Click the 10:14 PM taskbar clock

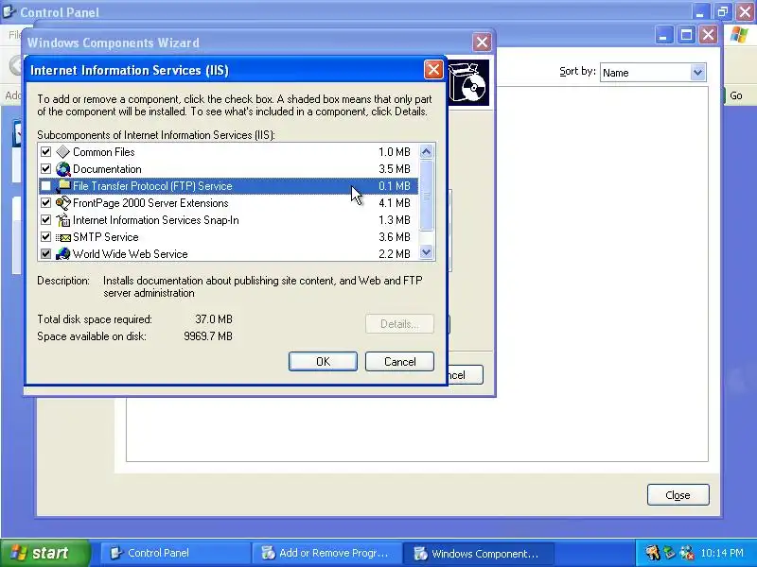[x=722, y=553]
